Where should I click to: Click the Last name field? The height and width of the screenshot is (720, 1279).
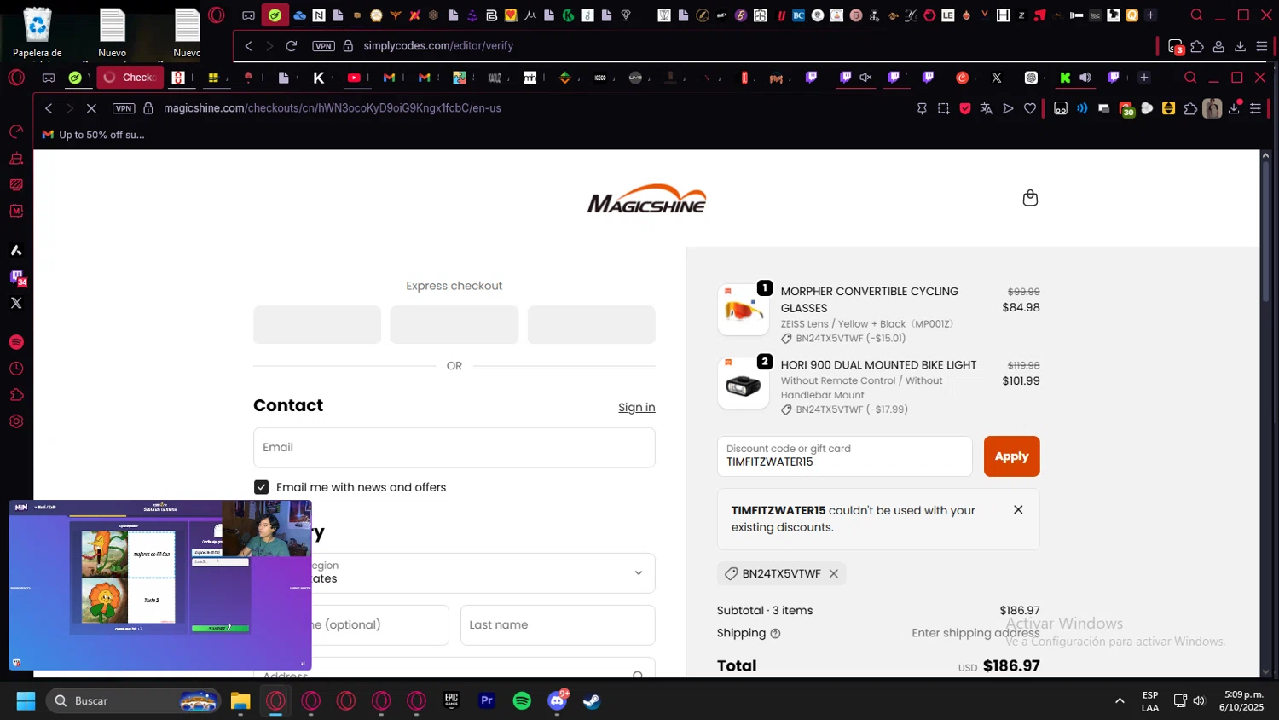[x=558, y=624]
